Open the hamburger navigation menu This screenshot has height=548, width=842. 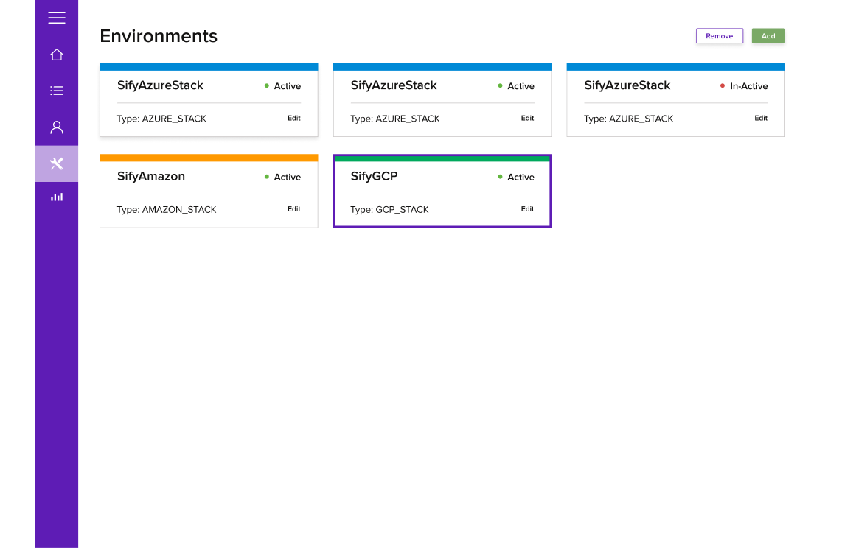point(56,18)
